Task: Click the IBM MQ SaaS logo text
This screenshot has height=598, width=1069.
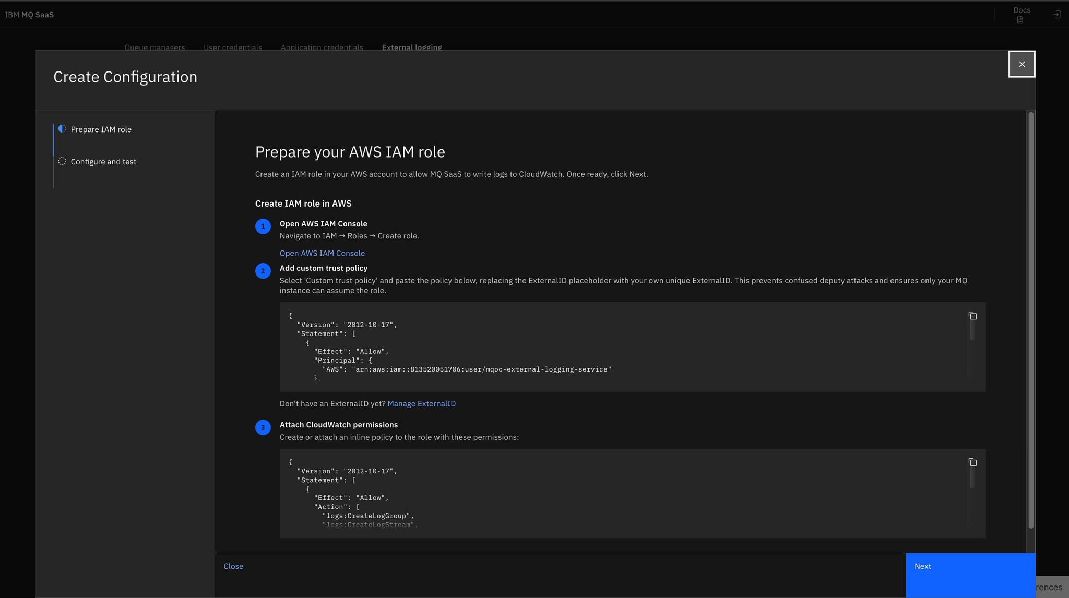Action: pos(29,15)
